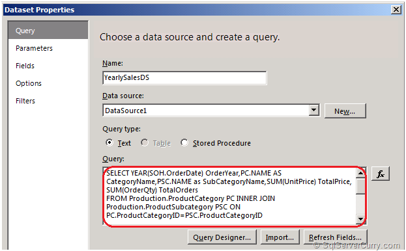The width and height of the screenshot is (406, 251).
Task: Edit the Name field YearlySalesDS
Action: point(184,78)
